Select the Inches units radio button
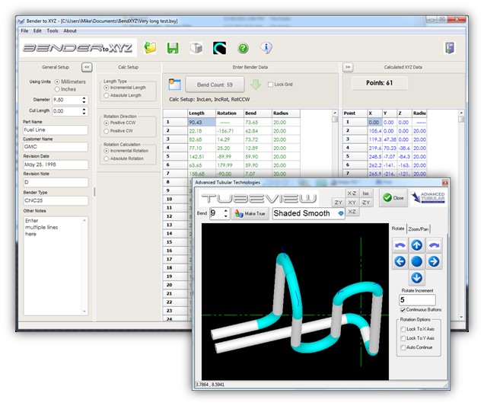The image size is (484, 406). coord(57,89)
